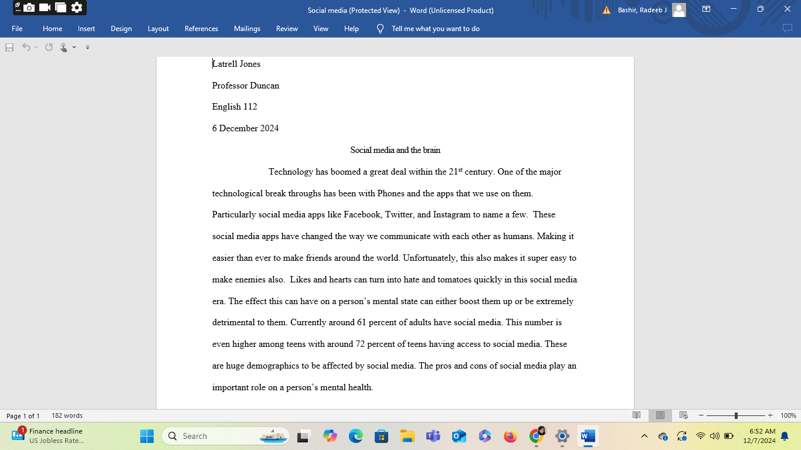Undo the last action

26,47
